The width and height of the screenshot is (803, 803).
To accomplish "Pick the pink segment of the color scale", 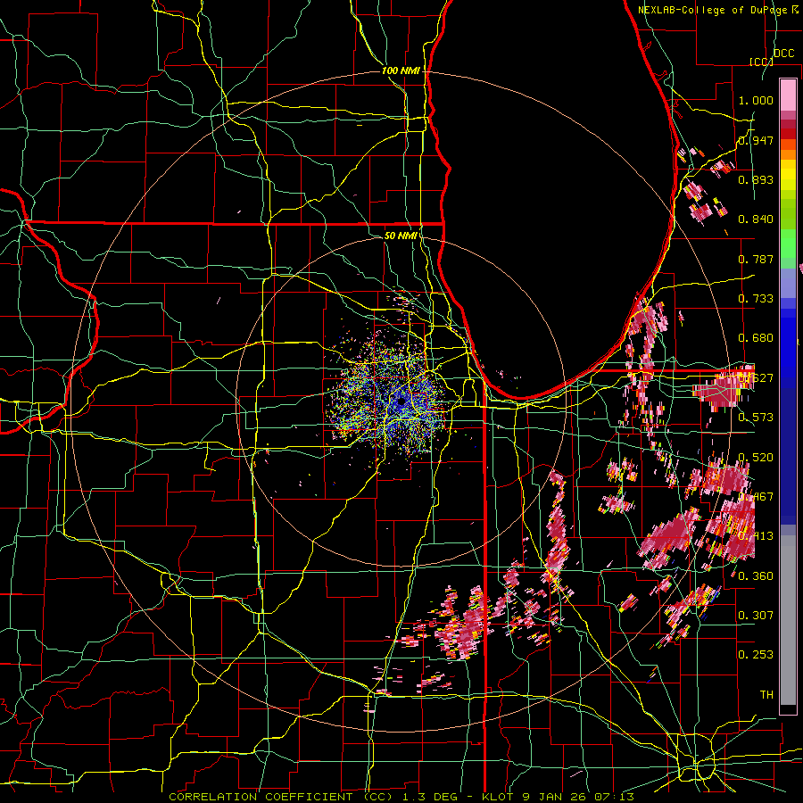I will coord(788,95).
